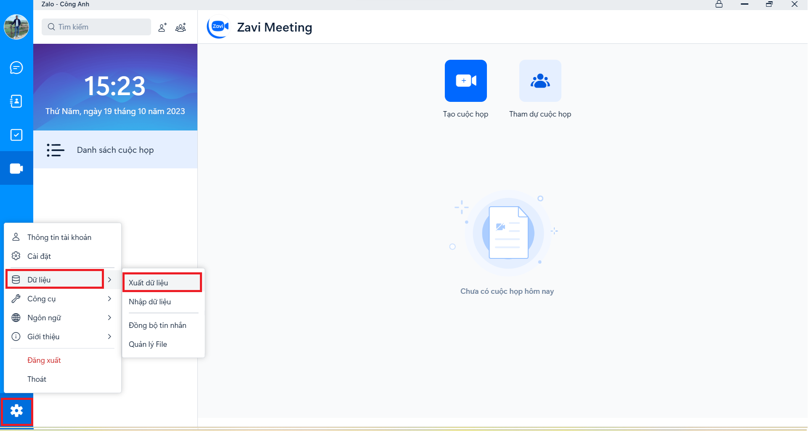This screenshot has height=431, width=808.
Task: Click the Add friend icon
Action: click(162, 27)
